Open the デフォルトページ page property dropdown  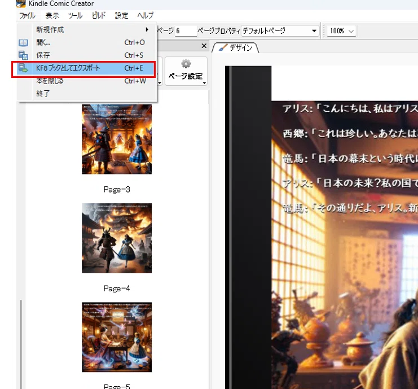click(280, 30)
